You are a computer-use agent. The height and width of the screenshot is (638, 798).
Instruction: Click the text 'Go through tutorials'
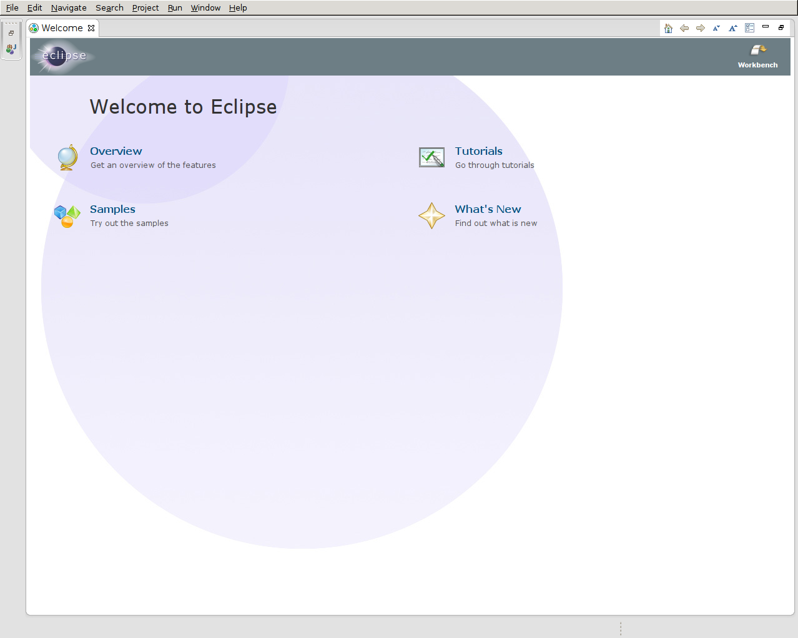tap(495, 165)
